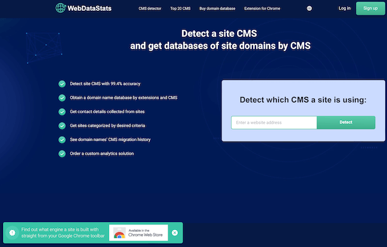
Task: Close the Chrome extension banner
Action: [x=174, y=233]
